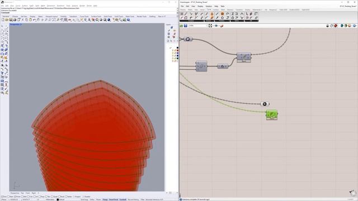Toggle the Point osnap checkbox
The height and width of the screenshot is (201, 358).
(x=15, y=197)
